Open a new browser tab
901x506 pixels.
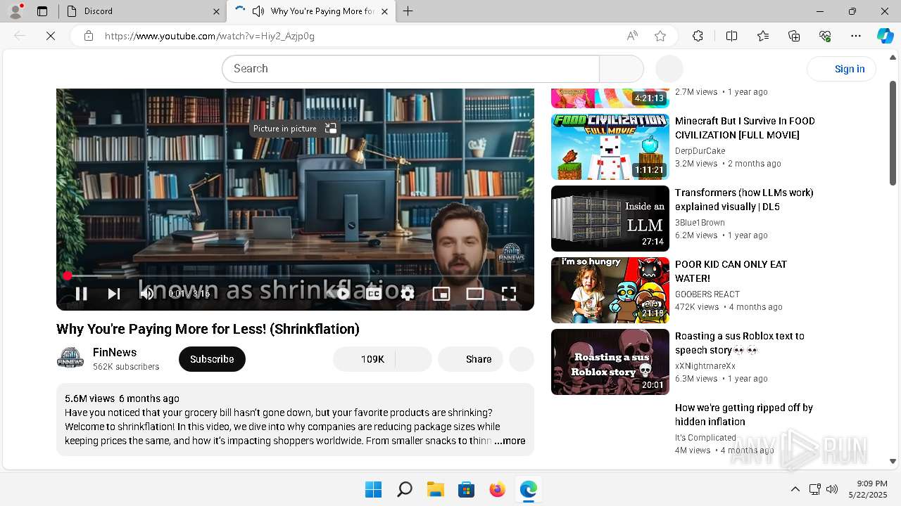(x=408, y=11)
